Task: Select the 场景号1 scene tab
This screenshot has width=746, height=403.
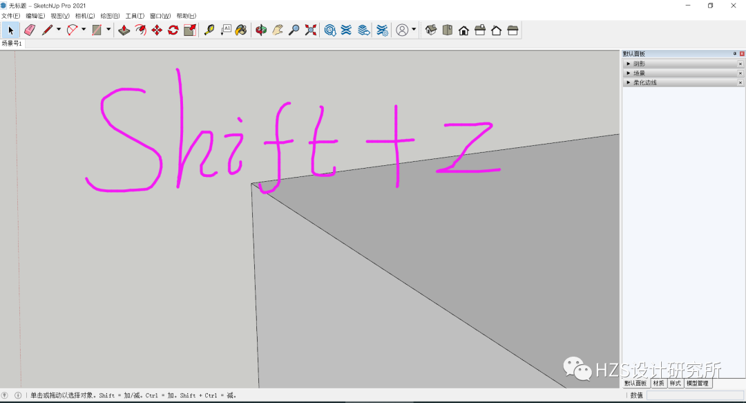Action: (12, 44)
